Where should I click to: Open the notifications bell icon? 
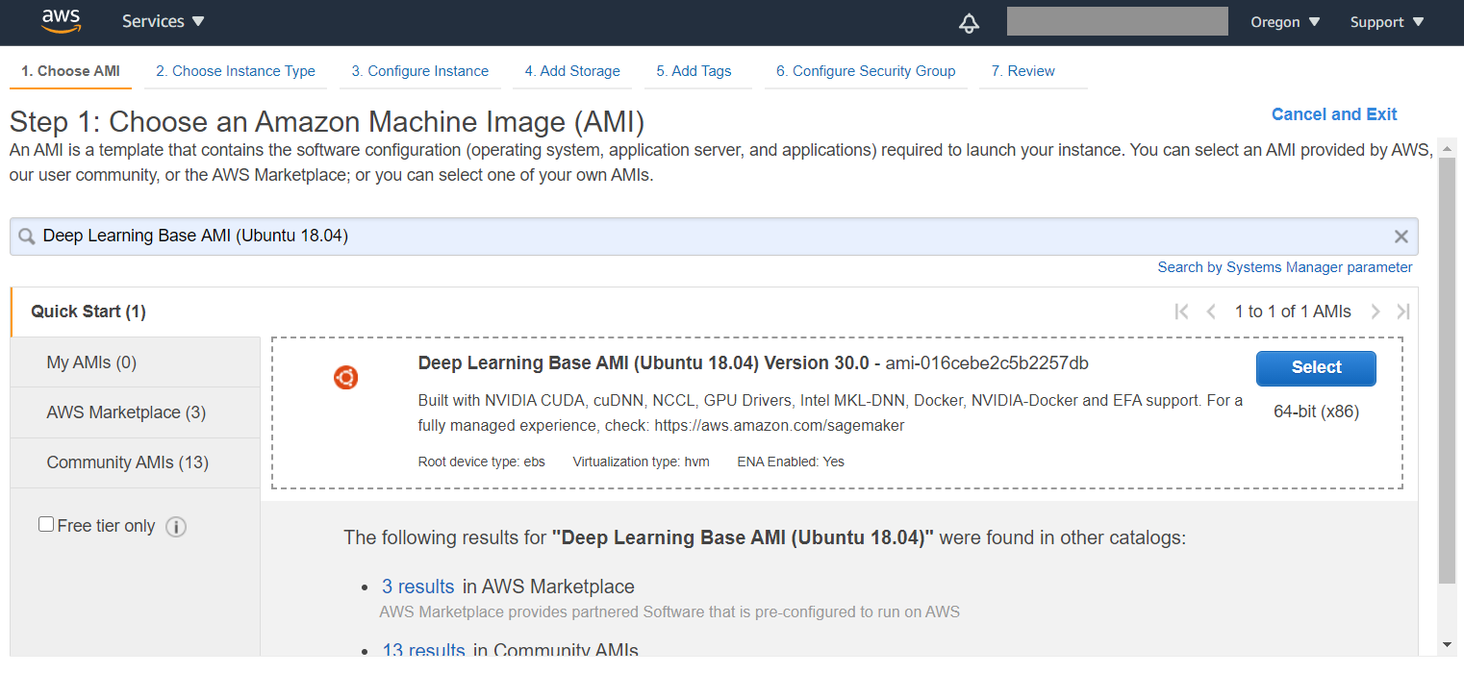point(970,23)
